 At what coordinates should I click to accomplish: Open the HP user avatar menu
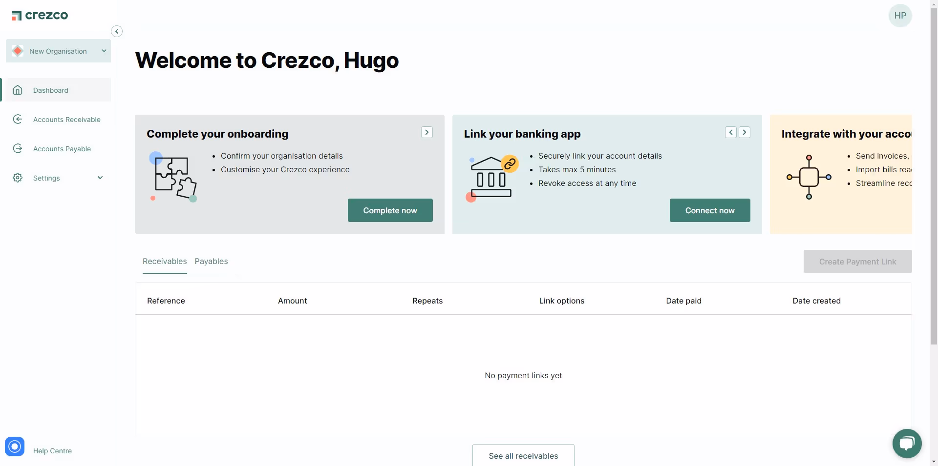coord(900,16)
